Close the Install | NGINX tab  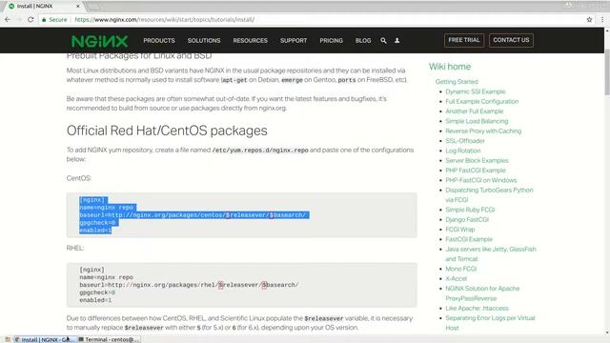(78, 7)
